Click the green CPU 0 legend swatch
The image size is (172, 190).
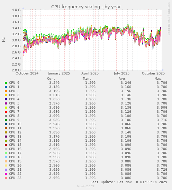[6, 83]
